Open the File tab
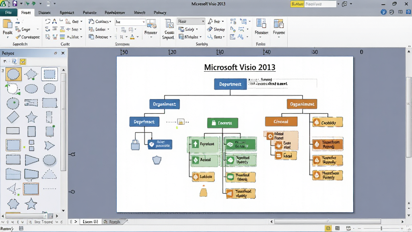The width and height of the screenshot is (412, 232). point(8,12)
